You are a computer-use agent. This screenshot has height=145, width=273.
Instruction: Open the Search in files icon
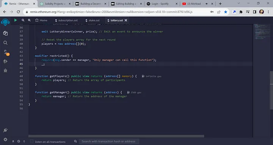[x=5, y=43]
